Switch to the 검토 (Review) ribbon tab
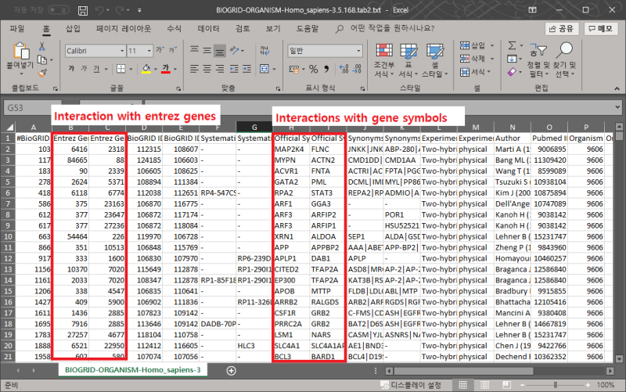The image size is (626, 392). [243, 29]
